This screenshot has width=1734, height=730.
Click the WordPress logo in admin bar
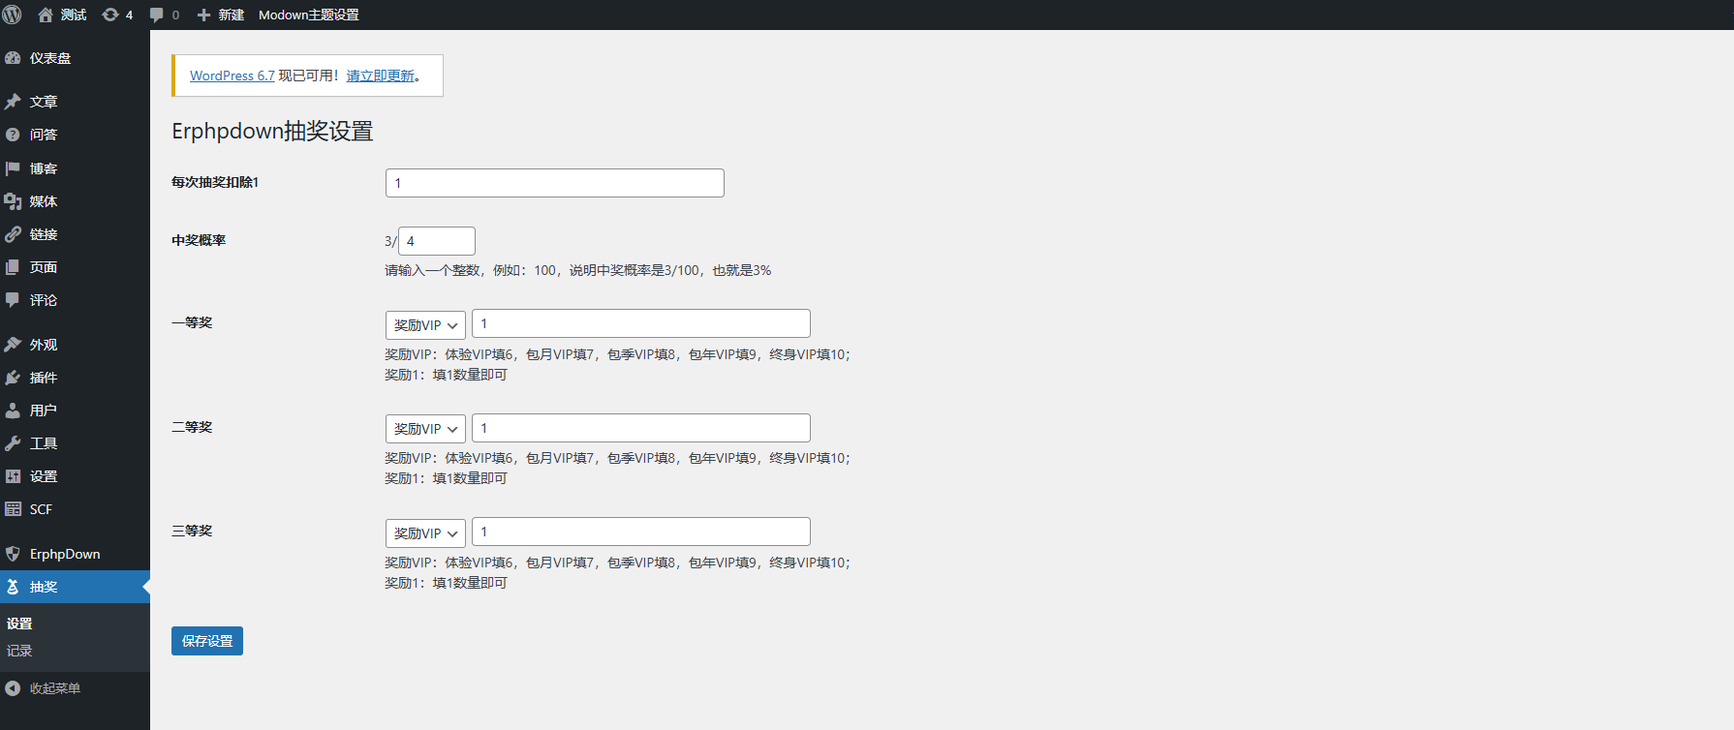(x=13, y=15)
